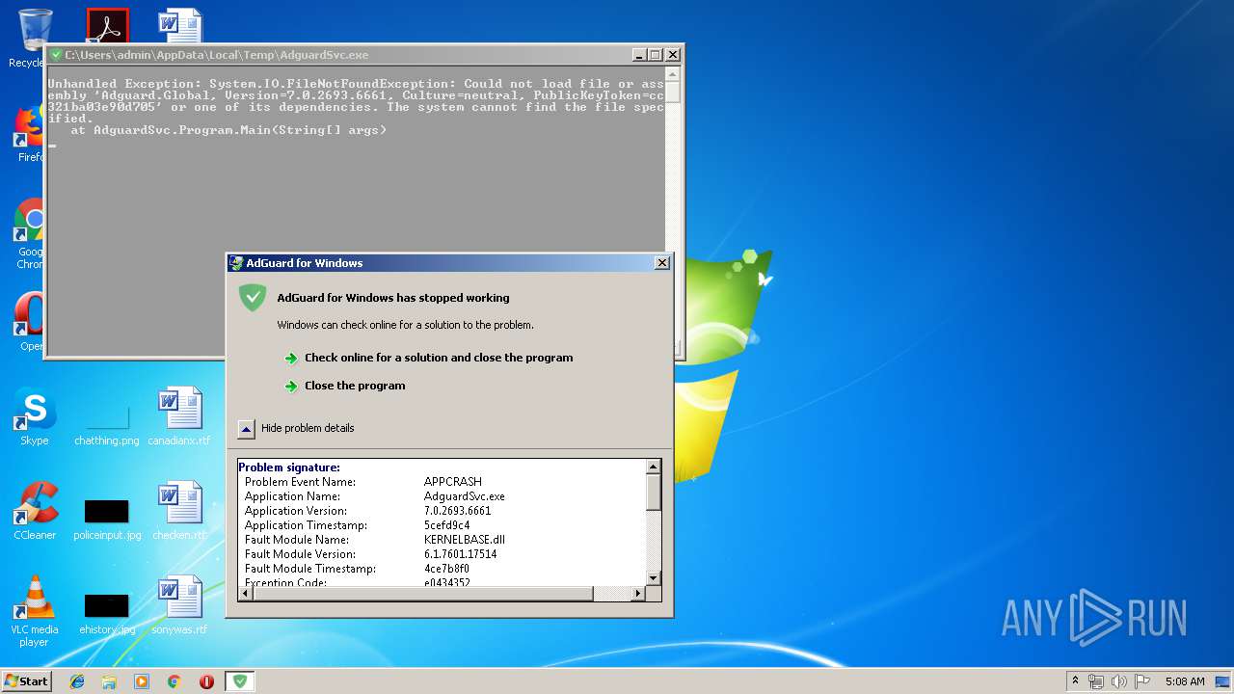Image resolution: width=1234 pixels, height=694 pixels.
Task: Open the Windows Start menu
Action: coord(26,681)
